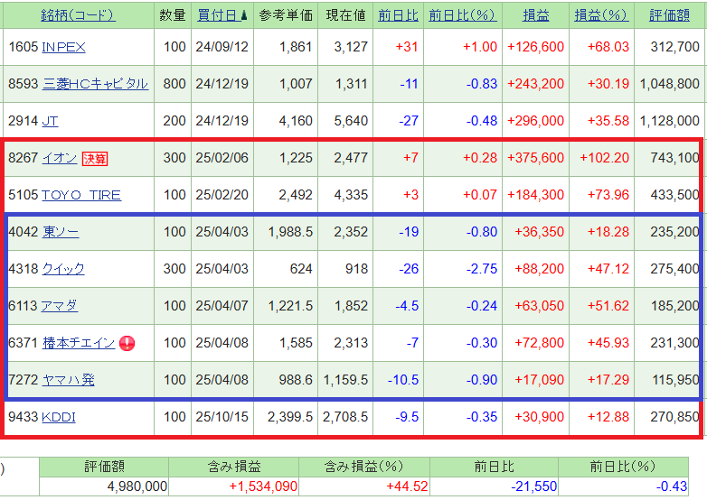
Task: Open the アマダ stock link
Action: [x=60, y=306]
